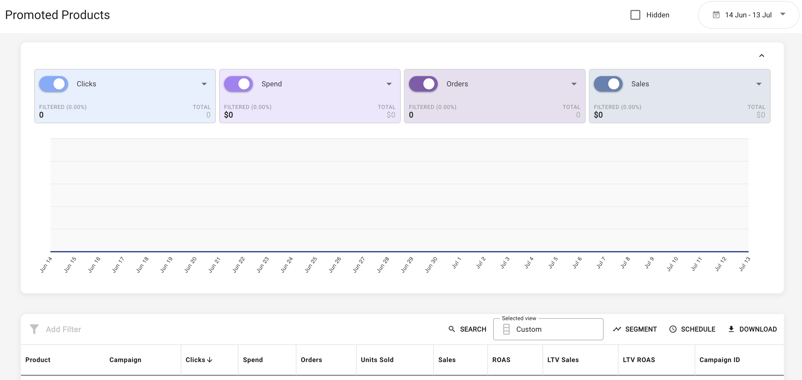Click the sort arrow on Clicks column

[210, 360]
